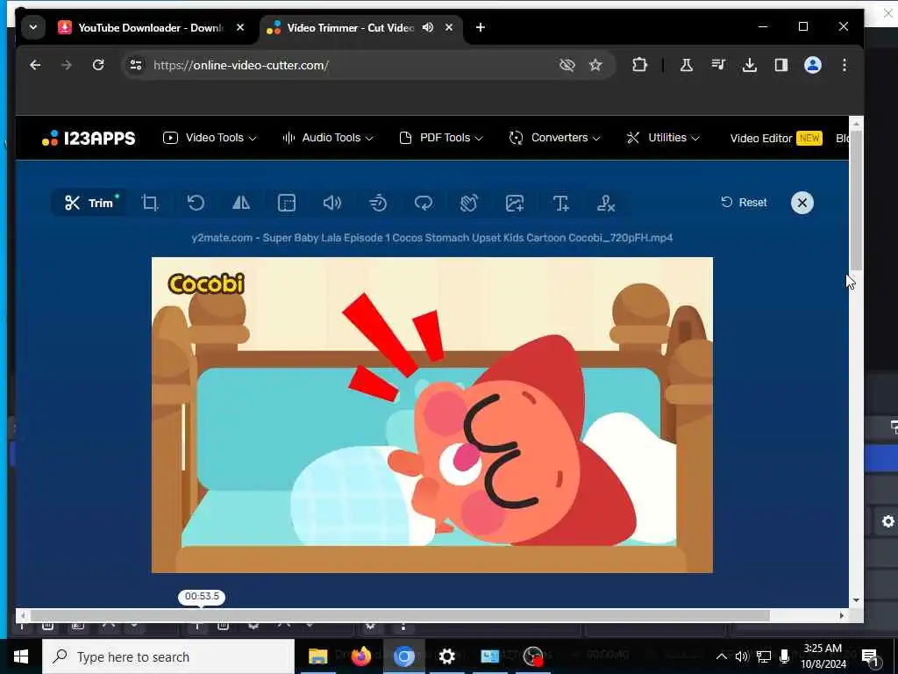The height and width of the screenshot is (674, 898).
Task: Click the horizontal scrollbar thumb
Action: (x=400, y=615)
